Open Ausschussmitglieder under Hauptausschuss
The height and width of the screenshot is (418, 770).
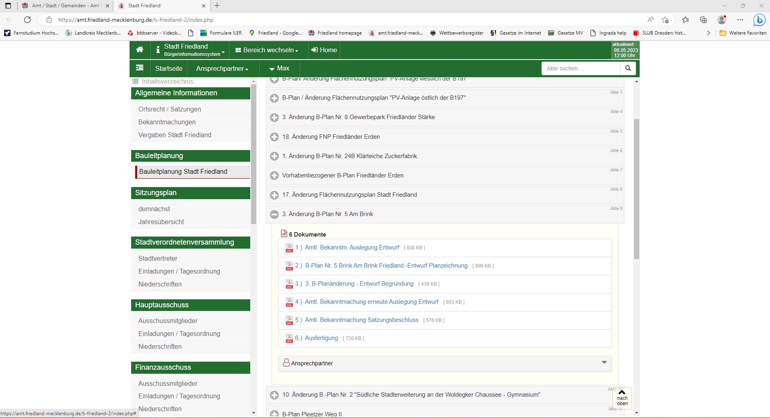pyautogui.click(x=168, y=321)
